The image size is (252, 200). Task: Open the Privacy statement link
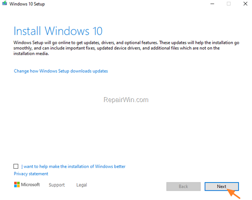31,174
